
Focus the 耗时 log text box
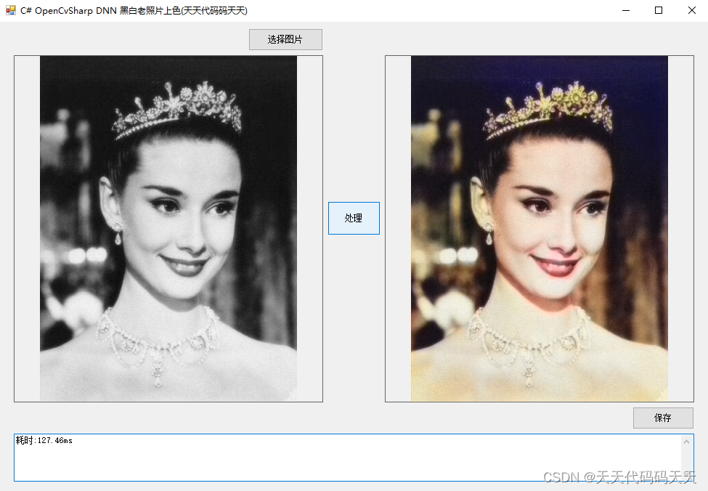[x=354, y=458]
